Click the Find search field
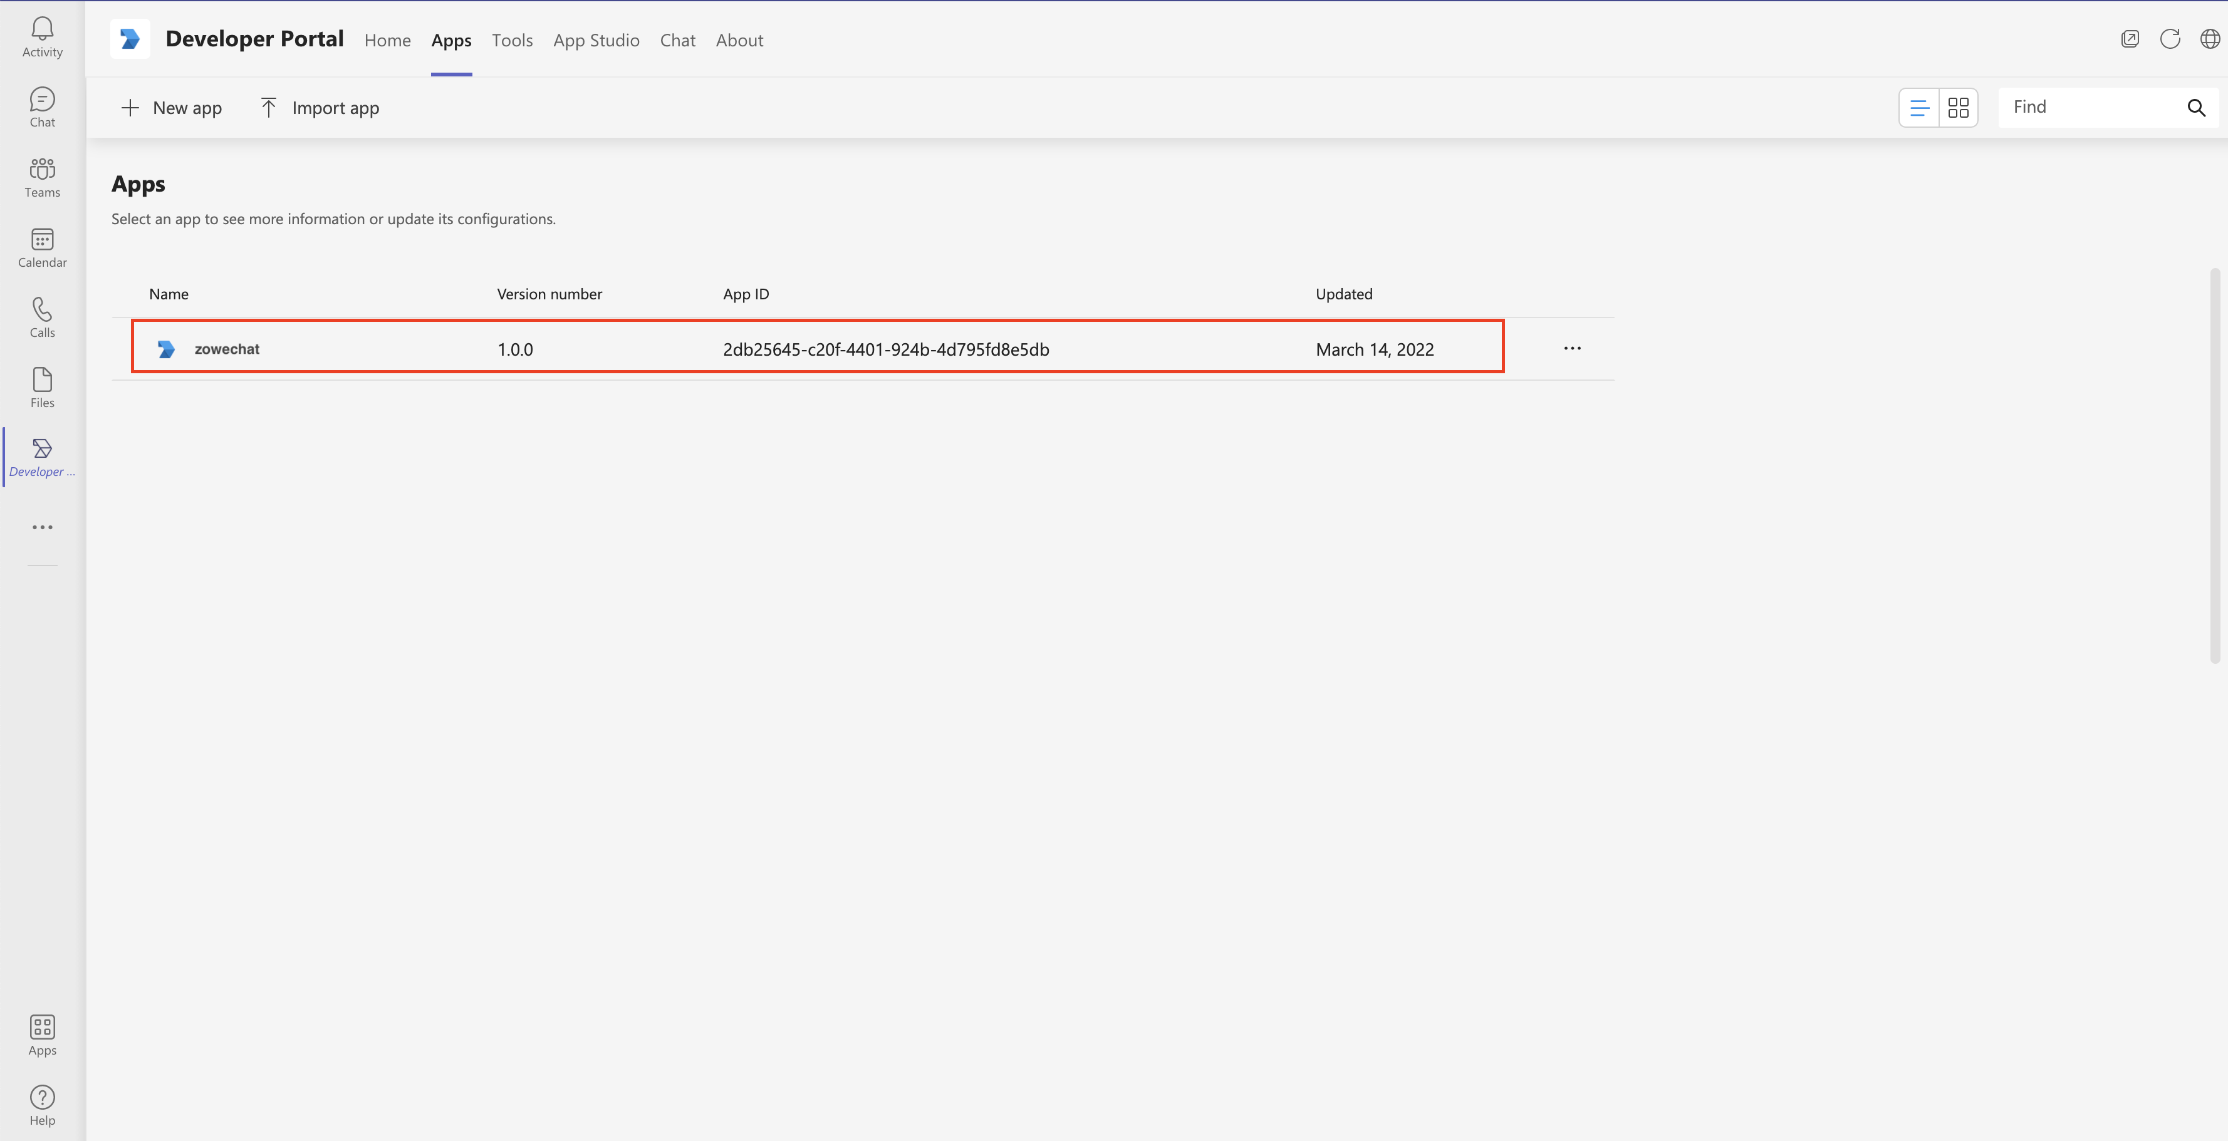 pos(2089,107)
